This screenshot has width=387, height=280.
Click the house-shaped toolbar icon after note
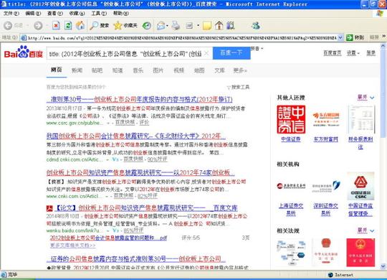[x=219, y=25]
